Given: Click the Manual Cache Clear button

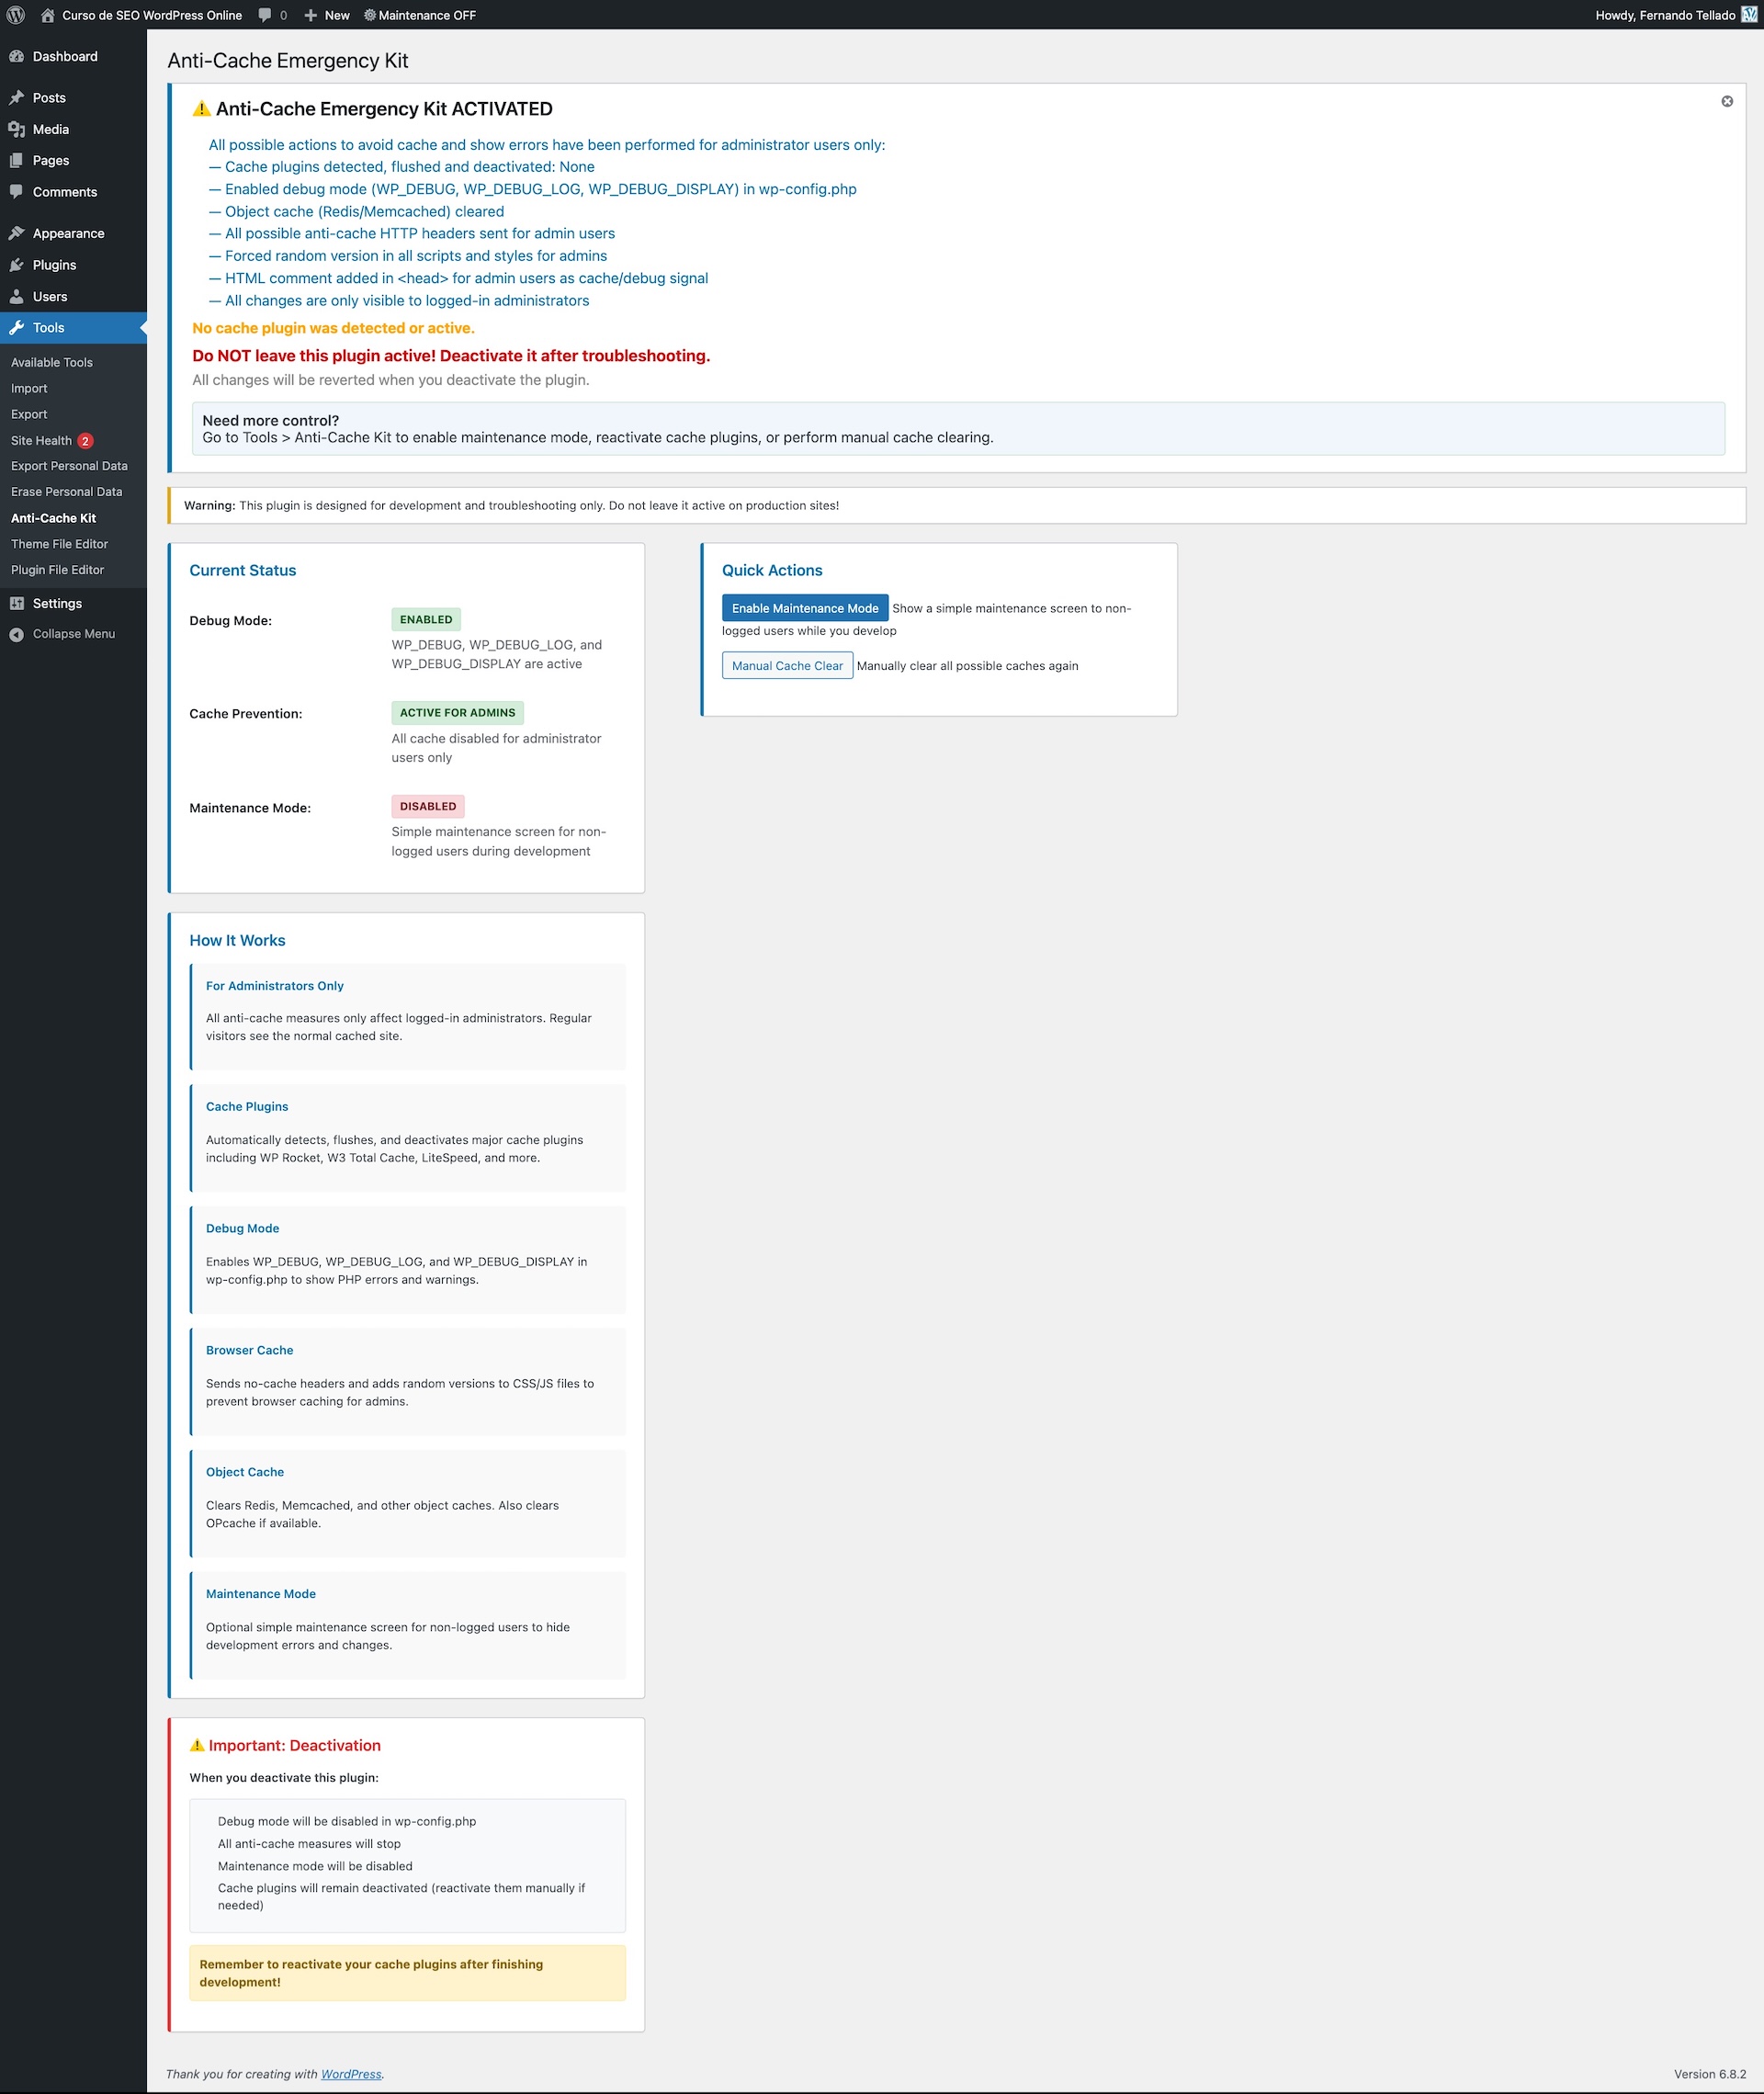Looking at the screenshot, I should tap(787, 666).
